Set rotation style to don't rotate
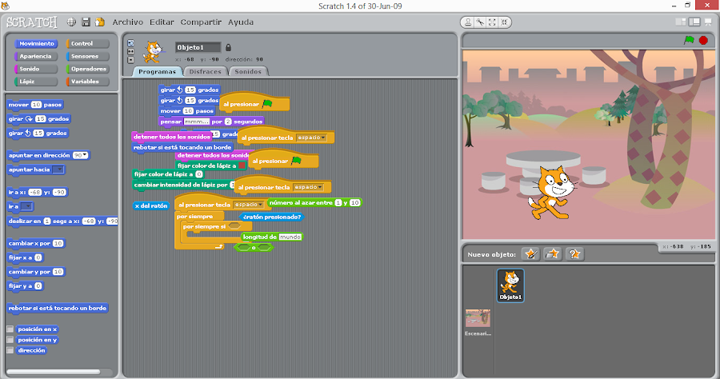The image size is (720, 379). pyautogui.click(x=131, y=60)
